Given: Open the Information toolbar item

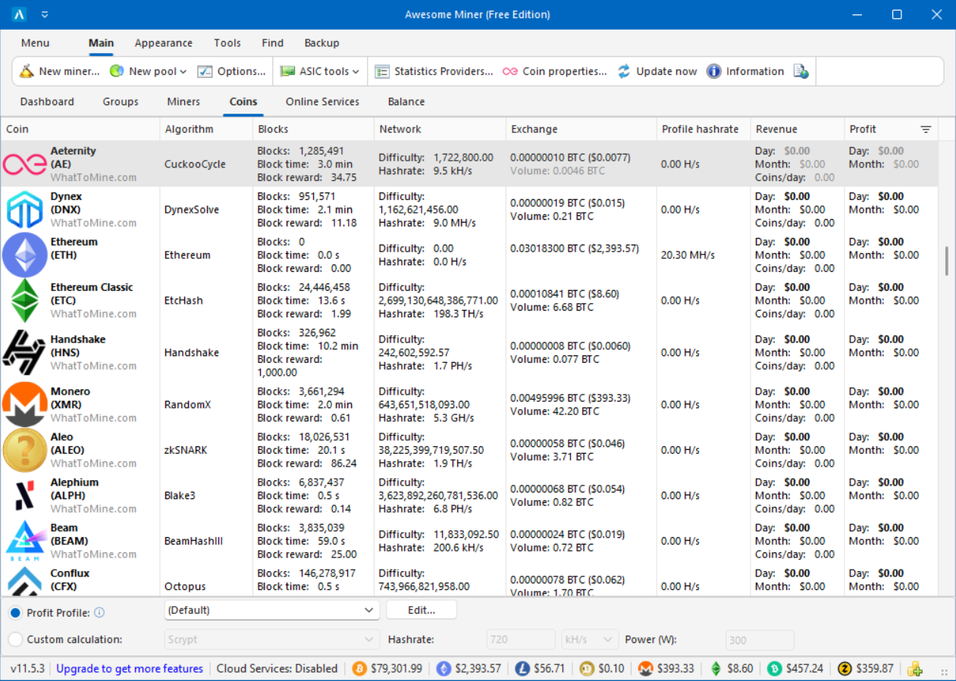Looking at the screenshot, I should (744, 71).
